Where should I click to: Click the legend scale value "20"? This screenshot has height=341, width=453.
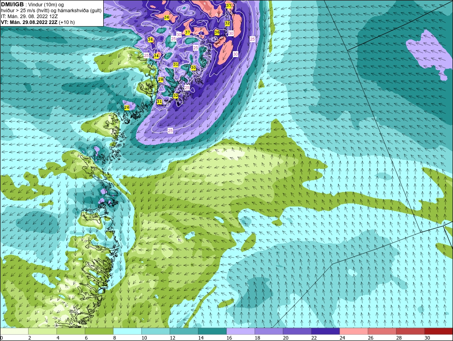(286, 338)
